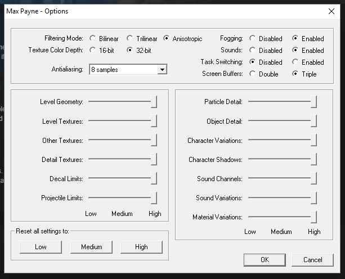Reset all settings to Medium
345x279 pixels.
[x=91, y=247]
